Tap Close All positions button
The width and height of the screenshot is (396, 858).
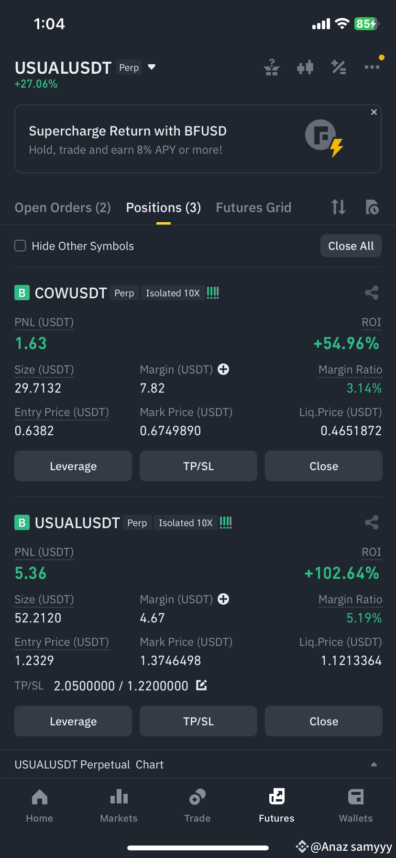(x=351, y=246)
